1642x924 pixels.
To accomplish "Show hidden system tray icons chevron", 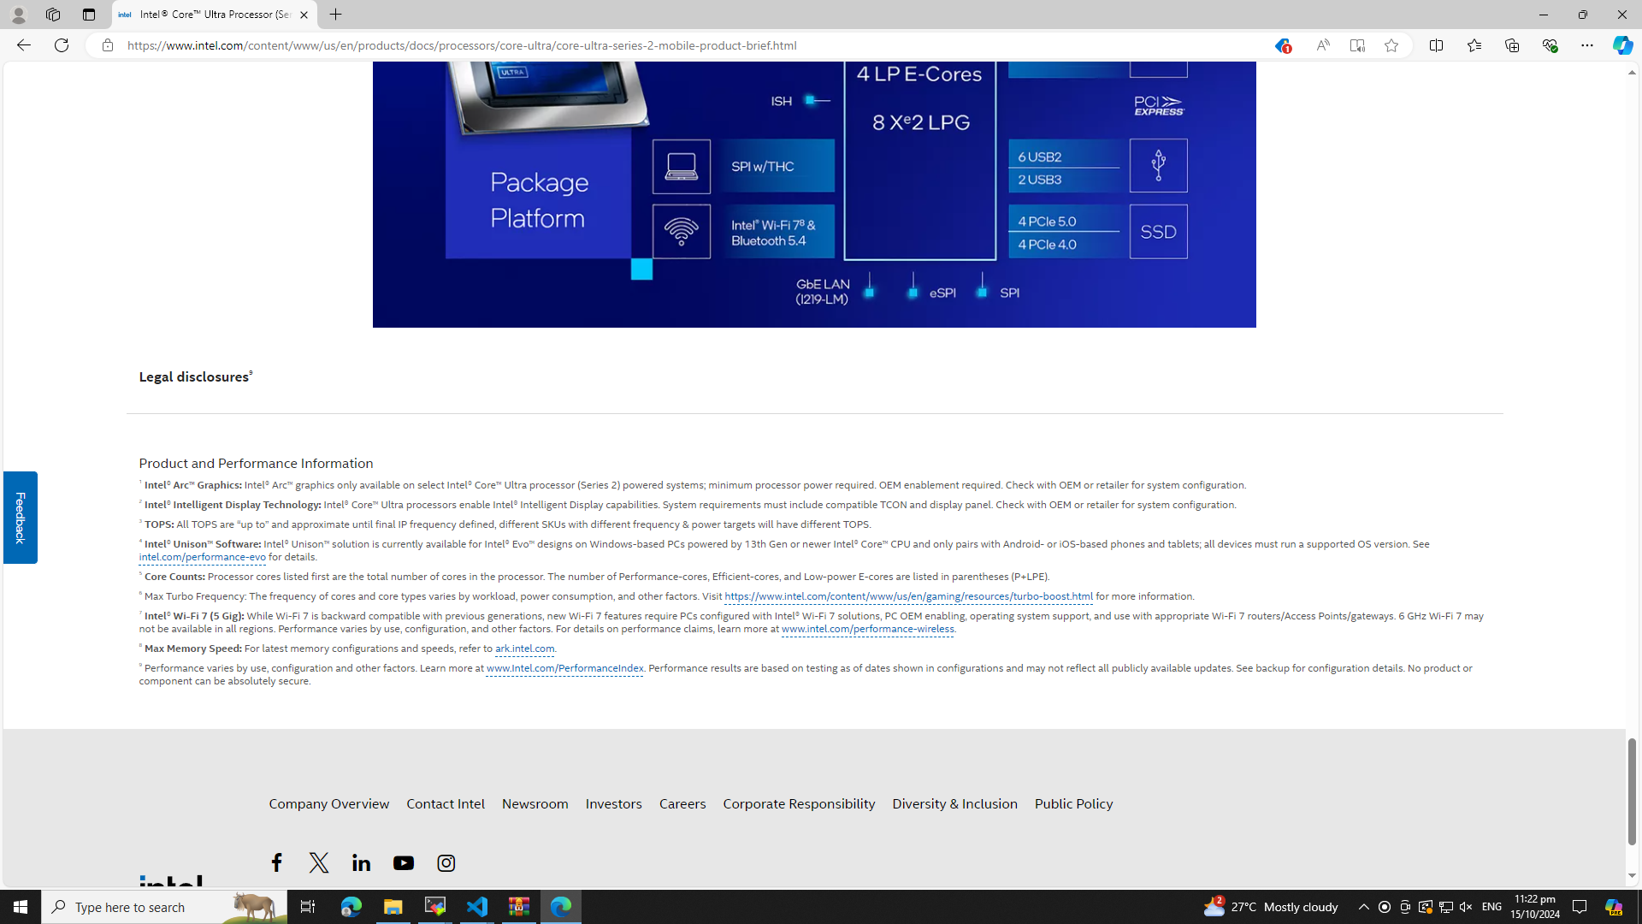I will pos(1363,907).
